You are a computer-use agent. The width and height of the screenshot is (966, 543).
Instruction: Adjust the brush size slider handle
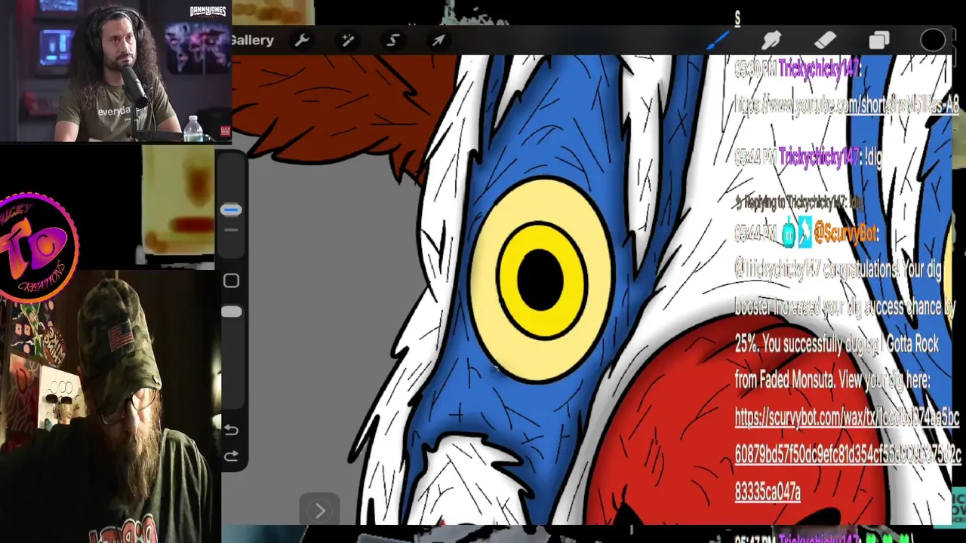coord(231,210)
